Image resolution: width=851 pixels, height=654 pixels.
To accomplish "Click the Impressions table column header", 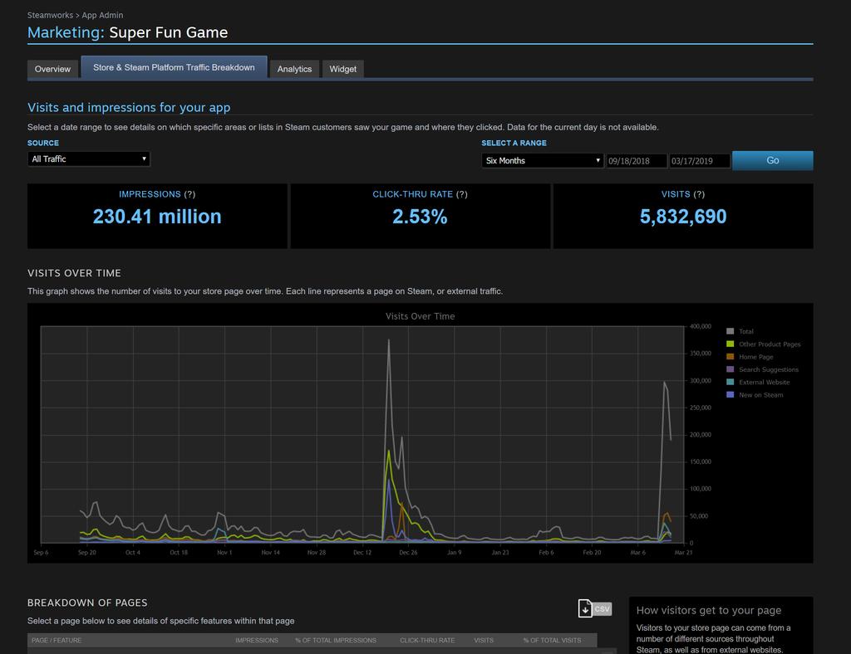I will [257, 641].
